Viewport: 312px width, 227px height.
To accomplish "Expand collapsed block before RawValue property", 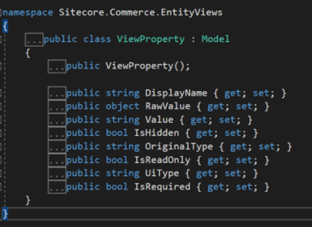I will (57, 107).
